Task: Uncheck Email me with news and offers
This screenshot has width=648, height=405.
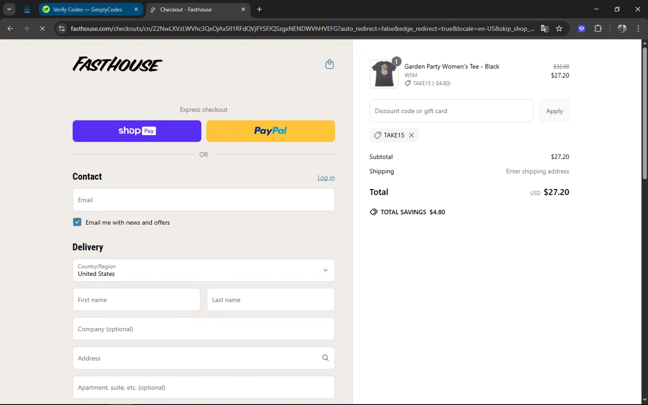Action: click(77, 222)
